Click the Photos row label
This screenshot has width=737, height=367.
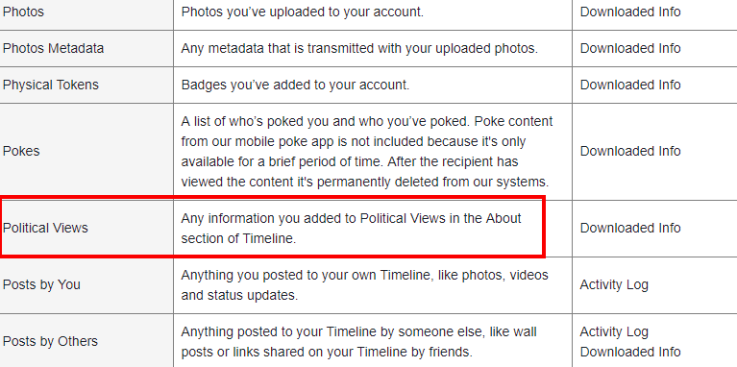pyautogui.click(x=23, y=12)
